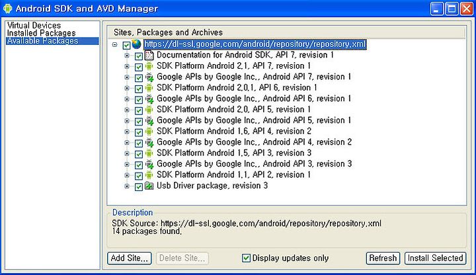Expand Google APIs Android API 4 node
476x275 pixels.
click(127, 143)
